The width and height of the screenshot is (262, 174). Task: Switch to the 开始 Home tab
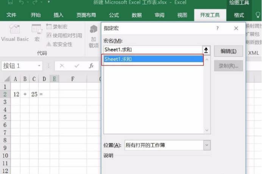(36, 15)
